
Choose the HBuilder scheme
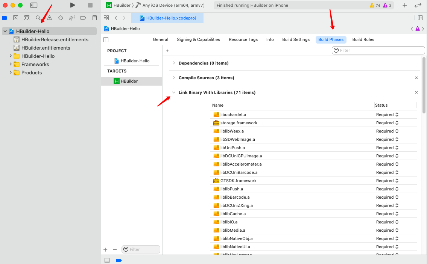[119, 5]
